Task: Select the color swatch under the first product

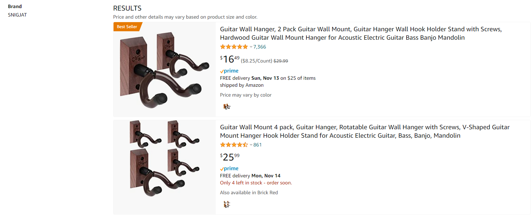Action: tap(227, 106)
